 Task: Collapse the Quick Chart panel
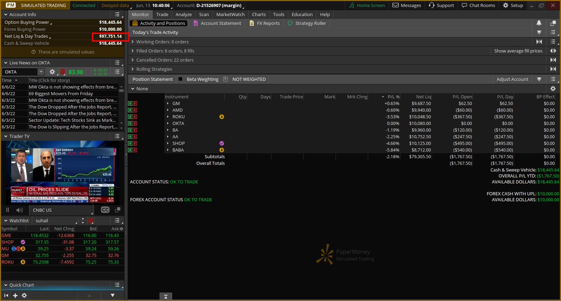[x=6, y=285]
